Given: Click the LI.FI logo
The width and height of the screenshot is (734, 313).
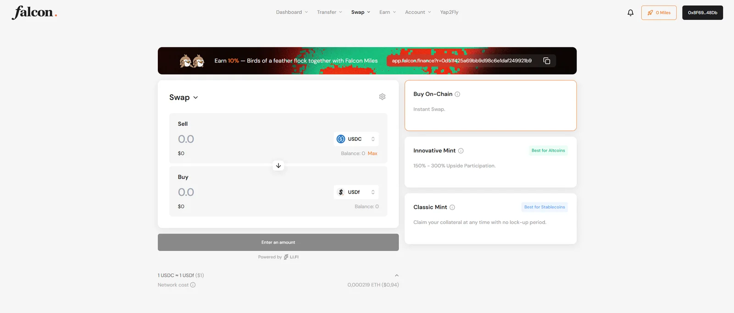Looking at the screenshot, I should pyautogui.click(x=291, y=257).
